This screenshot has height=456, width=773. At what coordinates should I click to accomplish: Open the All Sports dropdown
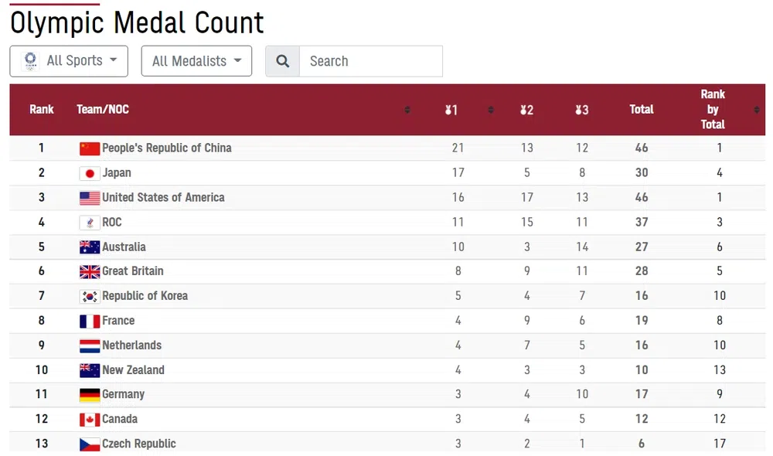point(69,61)
